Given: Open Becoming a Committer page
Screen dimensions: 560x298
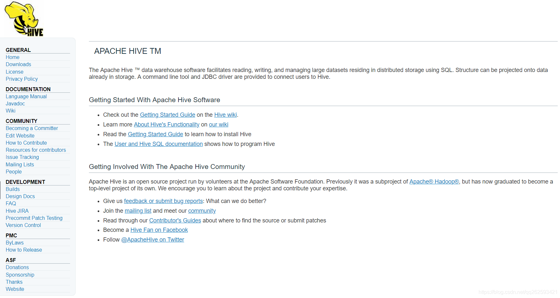Looking at the screenshot, I should click(32, 128).
